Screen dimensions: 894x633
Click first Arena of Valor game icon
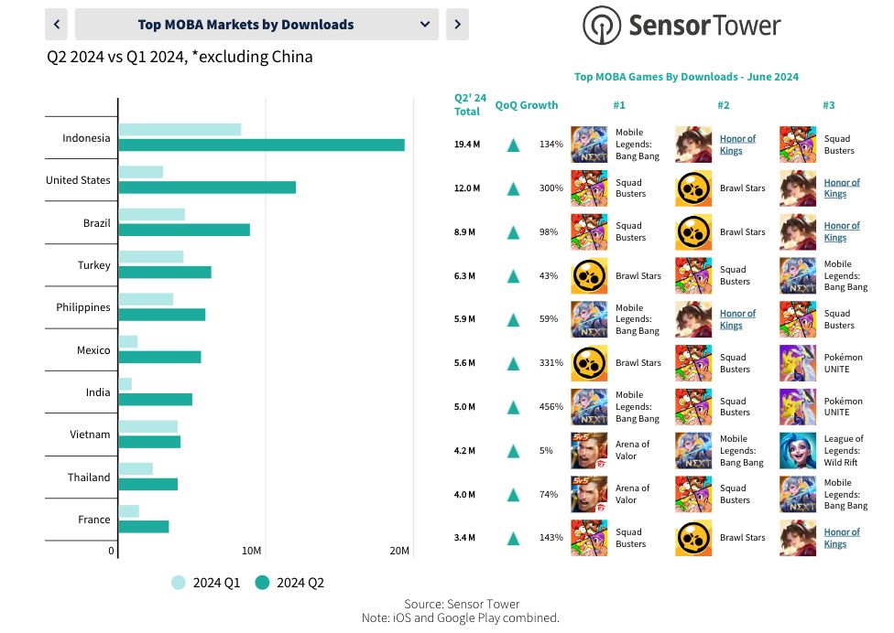(589, 451)
